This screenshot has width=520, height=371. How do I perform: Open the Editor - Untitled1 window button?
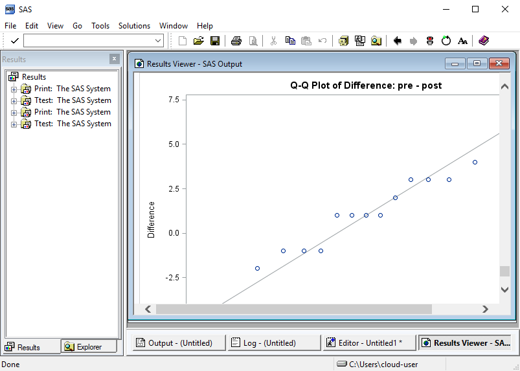pos(368,343)
